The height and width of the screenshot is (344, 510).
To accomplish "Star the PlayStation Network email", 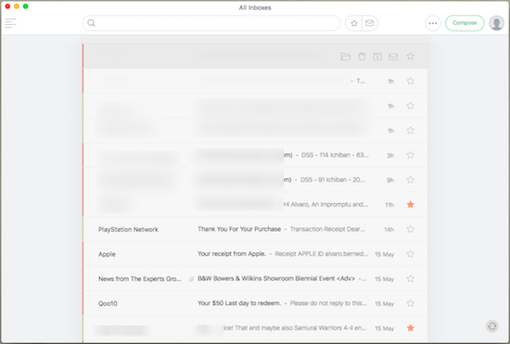I will pyautogui.click(x=411, y=229).
